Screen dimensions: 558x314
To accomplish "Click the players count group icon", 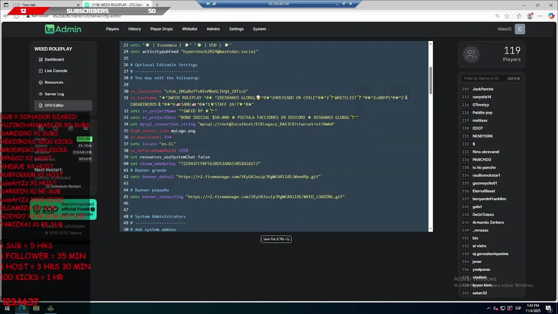I will click(471, 55).
